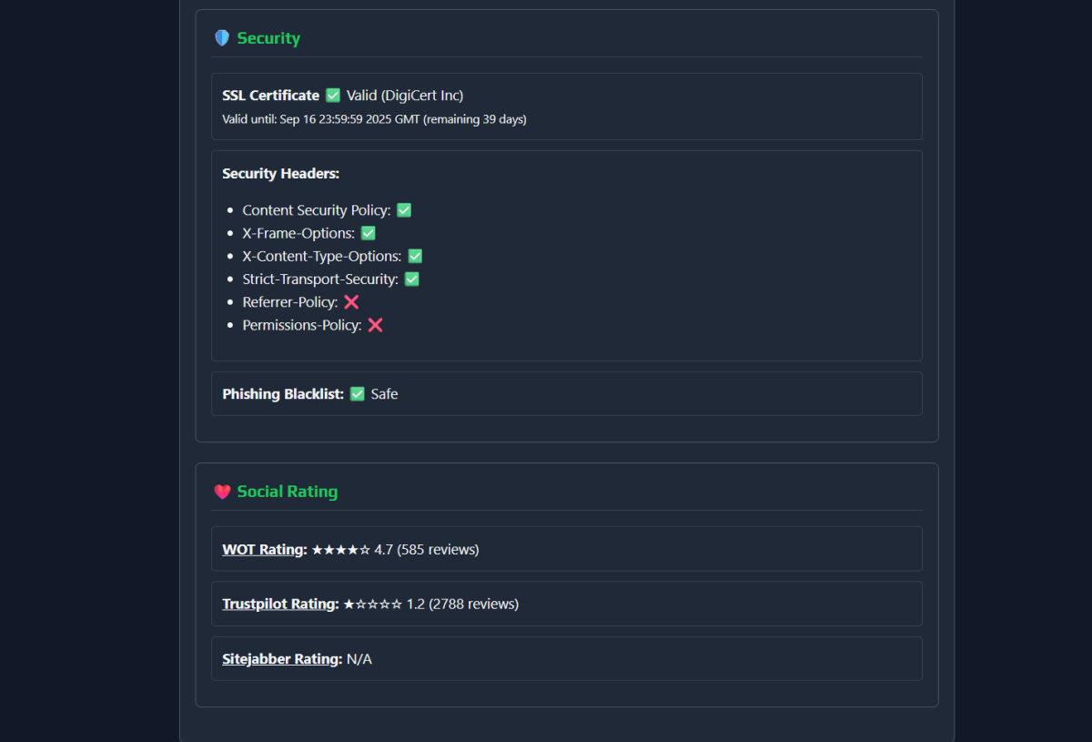This screenshot has width=1092, height=742.
Task: Click the Trustpilot star rating display
Action: point(372,604)
